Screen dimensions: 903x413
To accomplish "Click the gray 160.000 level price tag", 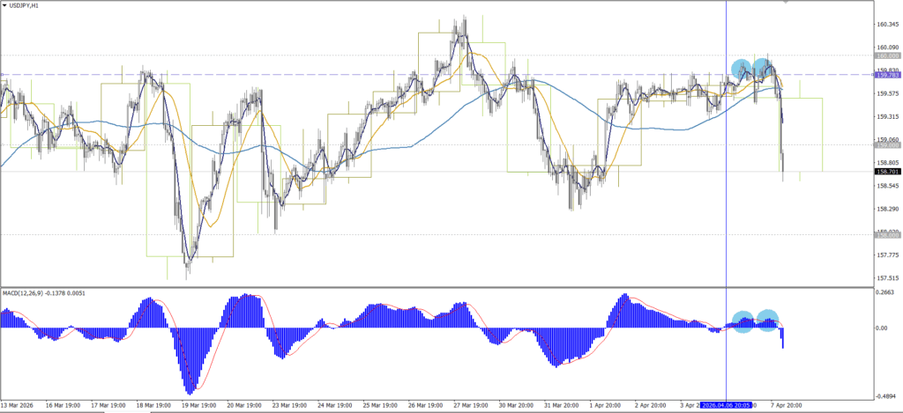I will [x=887, y=55].
